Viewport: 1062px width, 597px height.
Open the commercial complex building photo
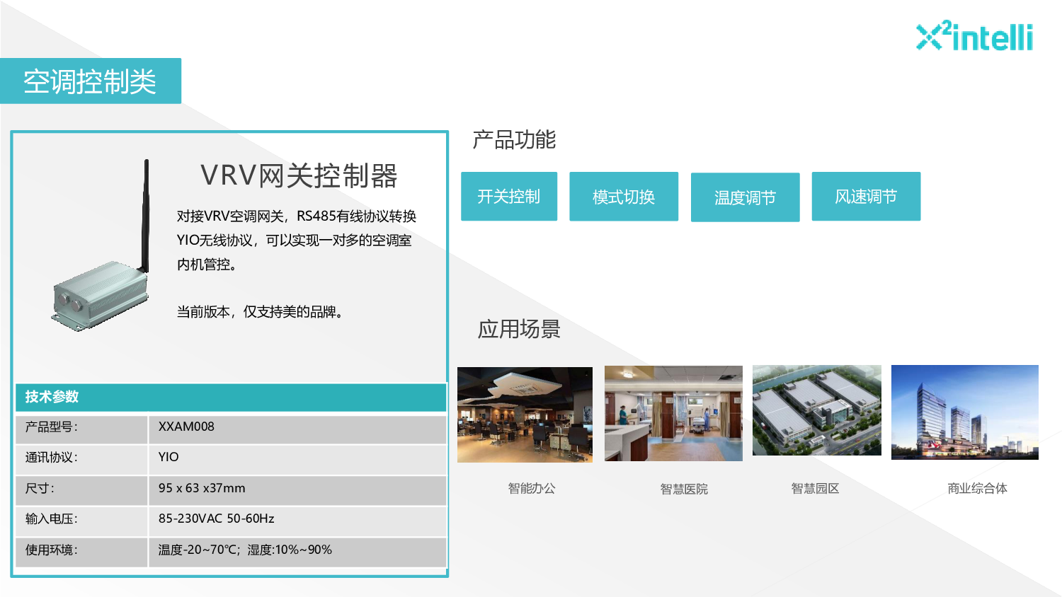pyautogui.click(x=965, y=412)
